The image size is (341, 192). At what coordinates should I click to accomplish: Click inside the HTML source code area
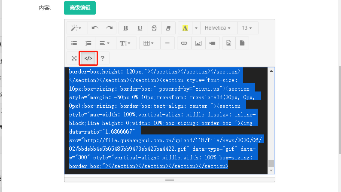(167, 120)
